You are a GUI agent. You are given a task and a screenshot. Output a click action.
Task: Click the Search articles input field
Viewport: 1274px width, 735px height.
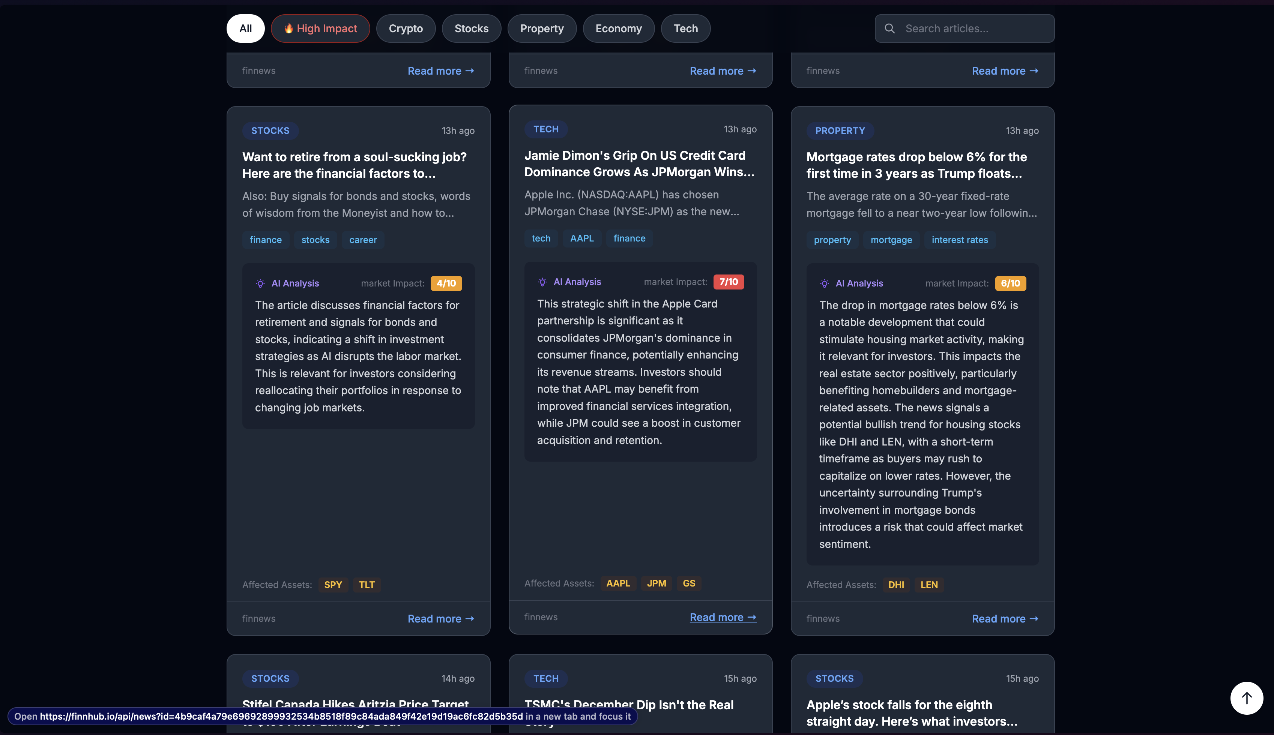965,29
